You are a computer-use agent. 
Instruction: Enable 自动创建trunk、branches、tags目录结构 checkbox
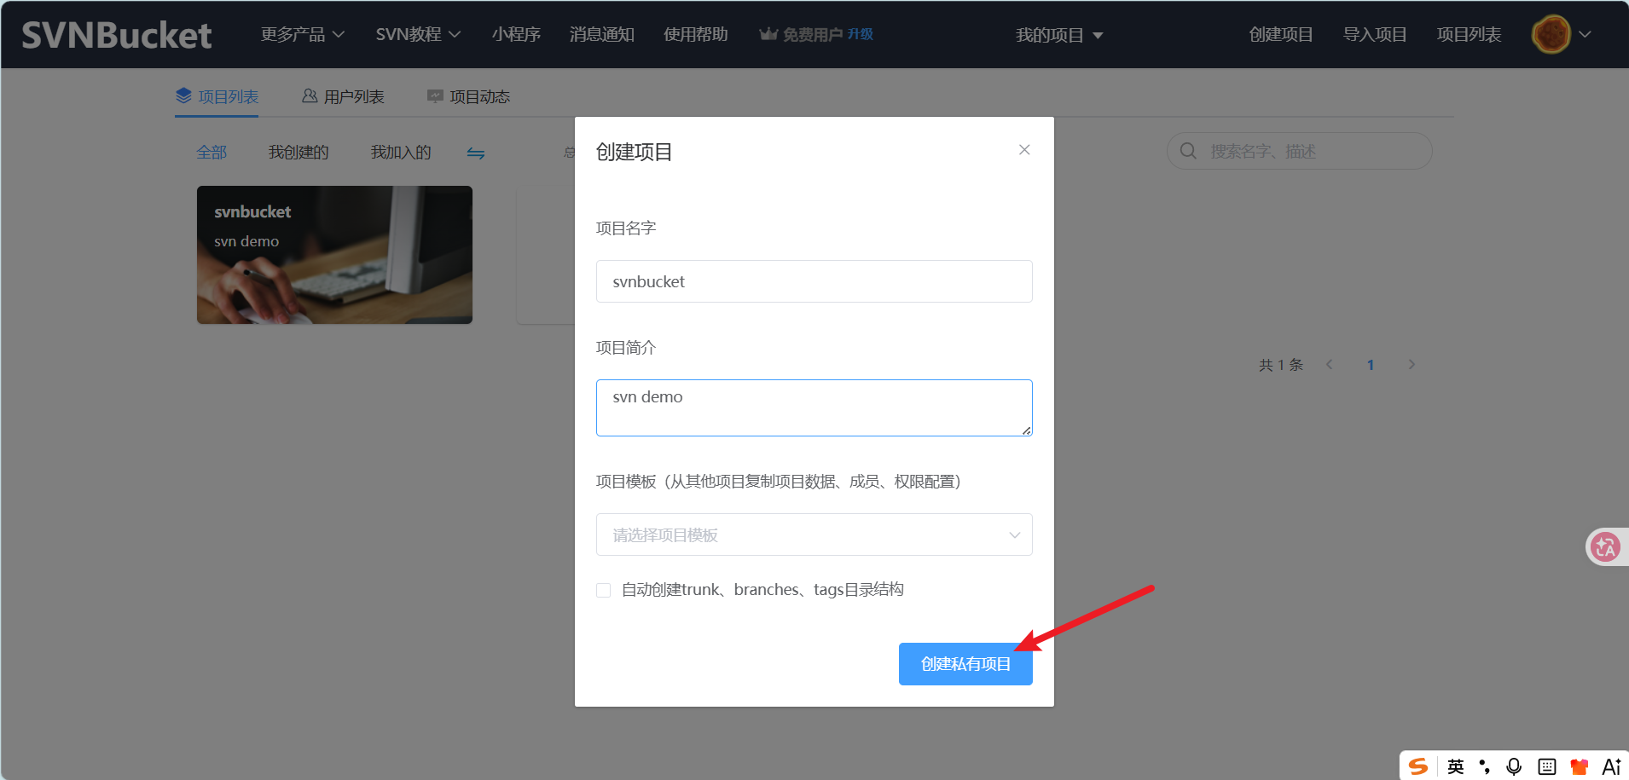[604, 590]
